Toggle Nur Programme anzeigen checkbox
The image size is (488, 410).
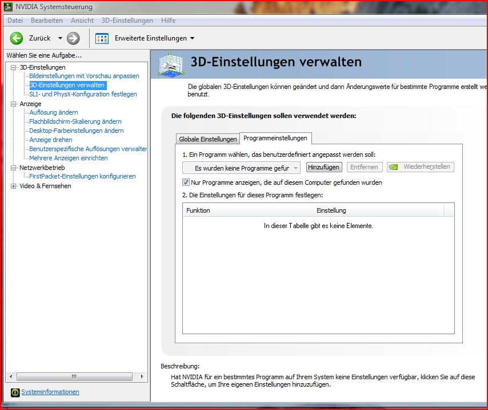click(x=186, y=182)
